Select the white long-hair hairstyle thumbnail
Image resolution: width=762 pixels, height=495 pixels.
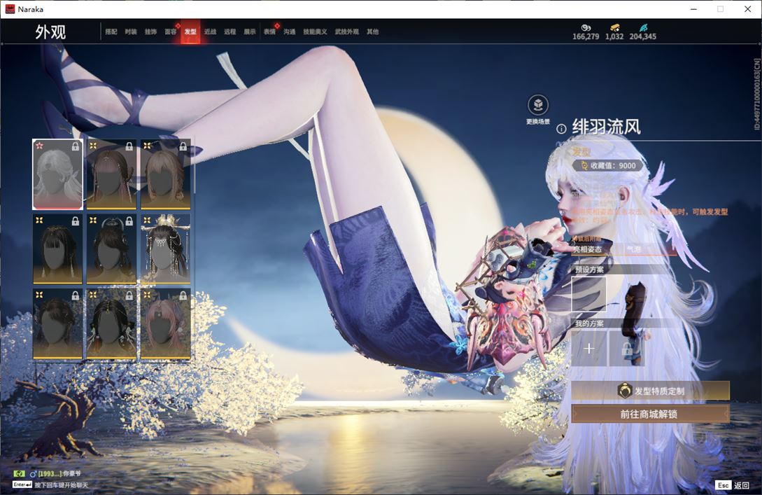tap(58, 174)
